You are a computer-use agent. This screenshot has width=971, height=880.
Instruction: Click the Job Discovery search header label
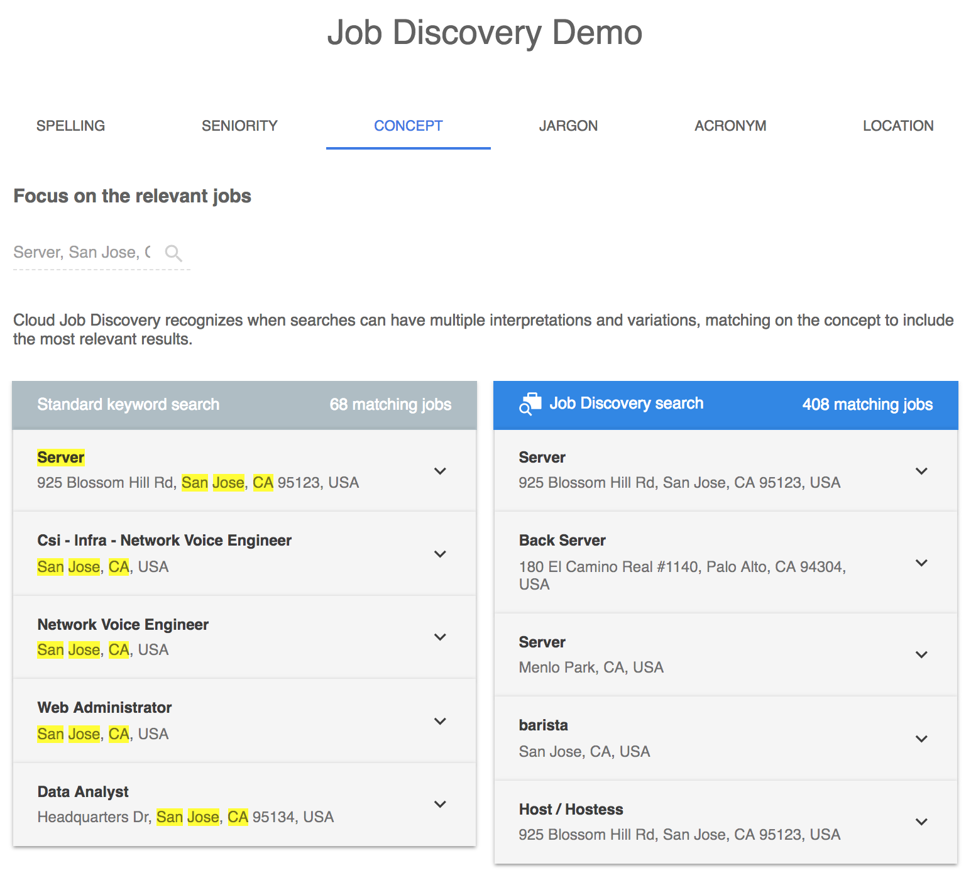click(627, 404)
